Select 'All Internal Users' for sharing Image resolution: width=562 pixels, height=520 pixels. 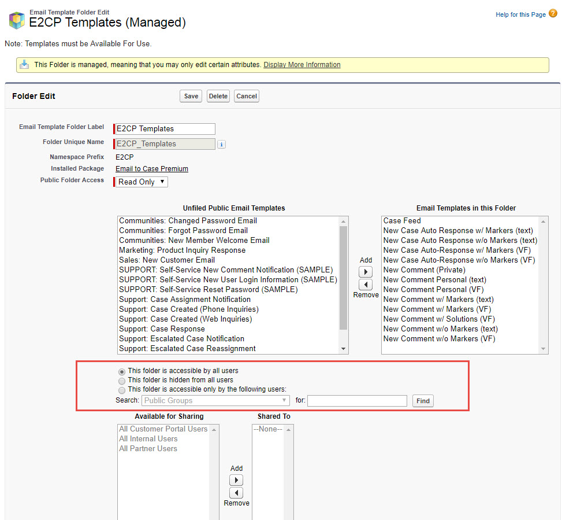[x=148, y=438]
